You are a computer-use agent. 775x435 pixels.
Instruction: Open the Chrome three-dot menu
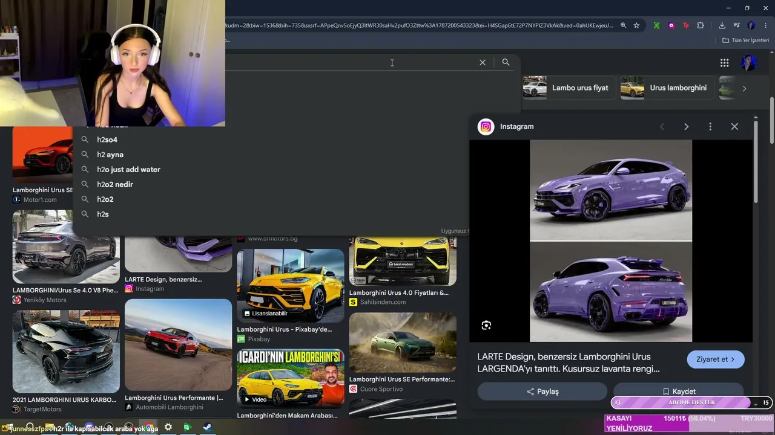[x=766, y=25]
